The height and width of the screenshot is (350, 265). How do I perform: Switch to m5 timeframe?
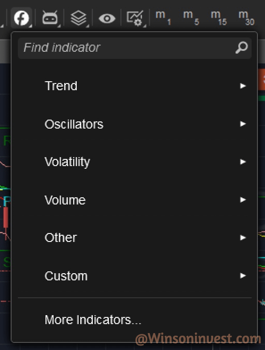point(191,18)
